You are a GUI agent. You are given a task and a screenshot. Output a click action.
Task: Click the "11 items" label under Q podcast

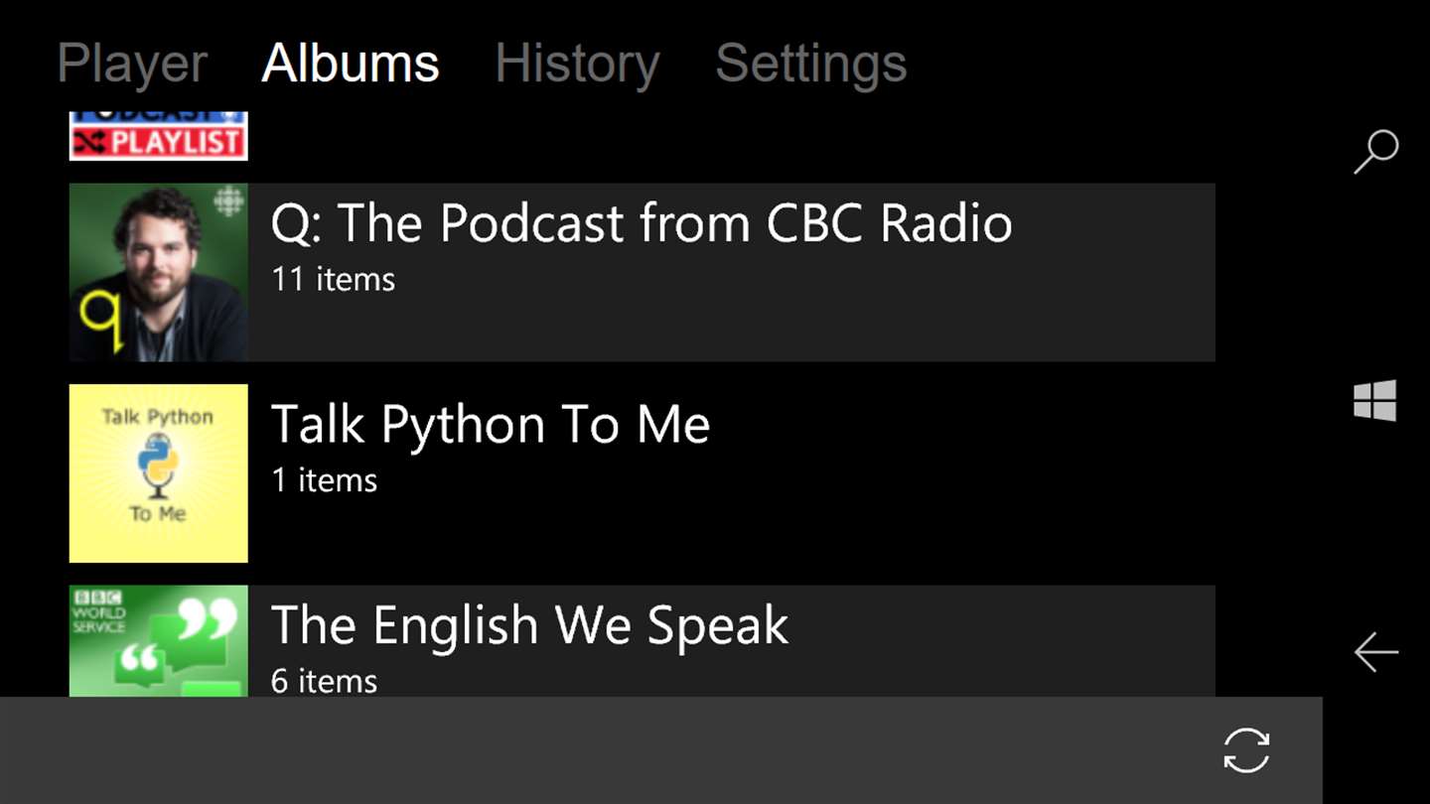333,280
